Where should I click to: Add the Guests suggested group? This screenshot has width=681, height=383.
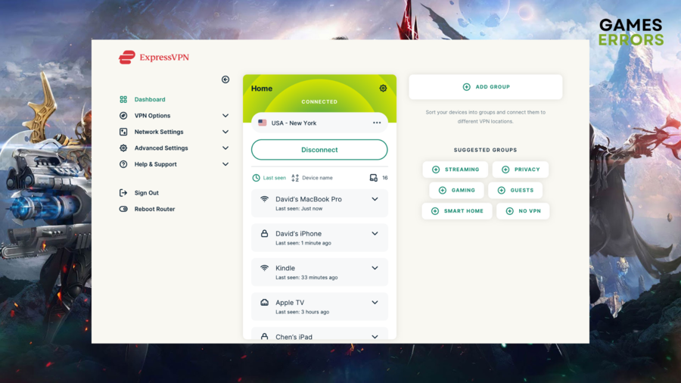tap(515, 190)
